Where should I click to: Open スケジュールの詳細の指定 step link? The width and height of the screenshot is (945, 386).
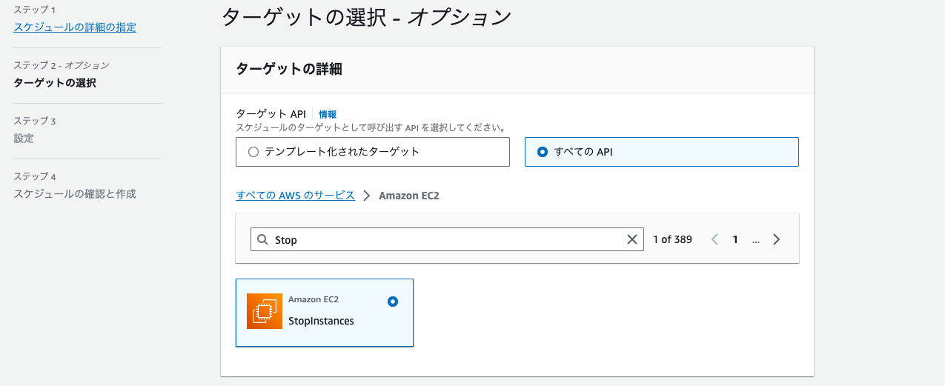point(75,27)
